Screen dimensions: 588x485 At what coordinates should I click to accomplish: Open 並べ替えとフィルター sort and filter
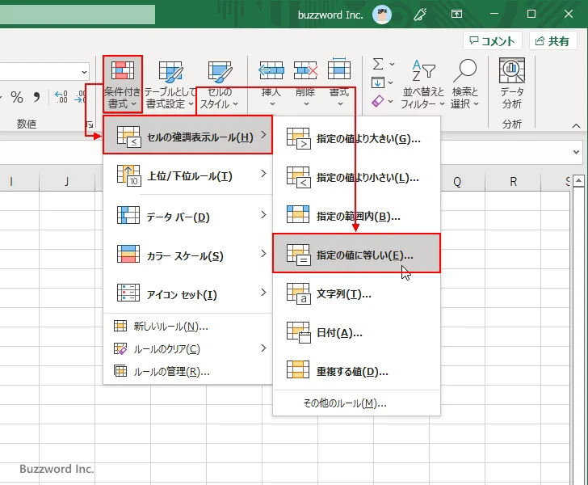click(423, 84)
